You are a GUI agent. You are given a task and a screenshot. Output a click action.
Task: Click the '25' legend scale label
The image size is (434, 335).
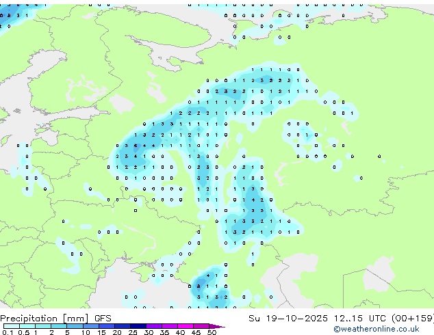[133, 332]
